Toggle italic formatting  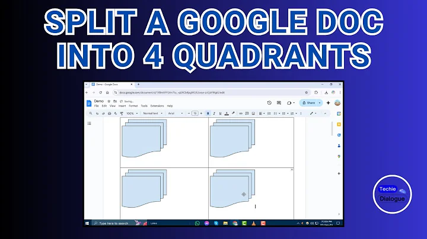click(x=214, y=113)
